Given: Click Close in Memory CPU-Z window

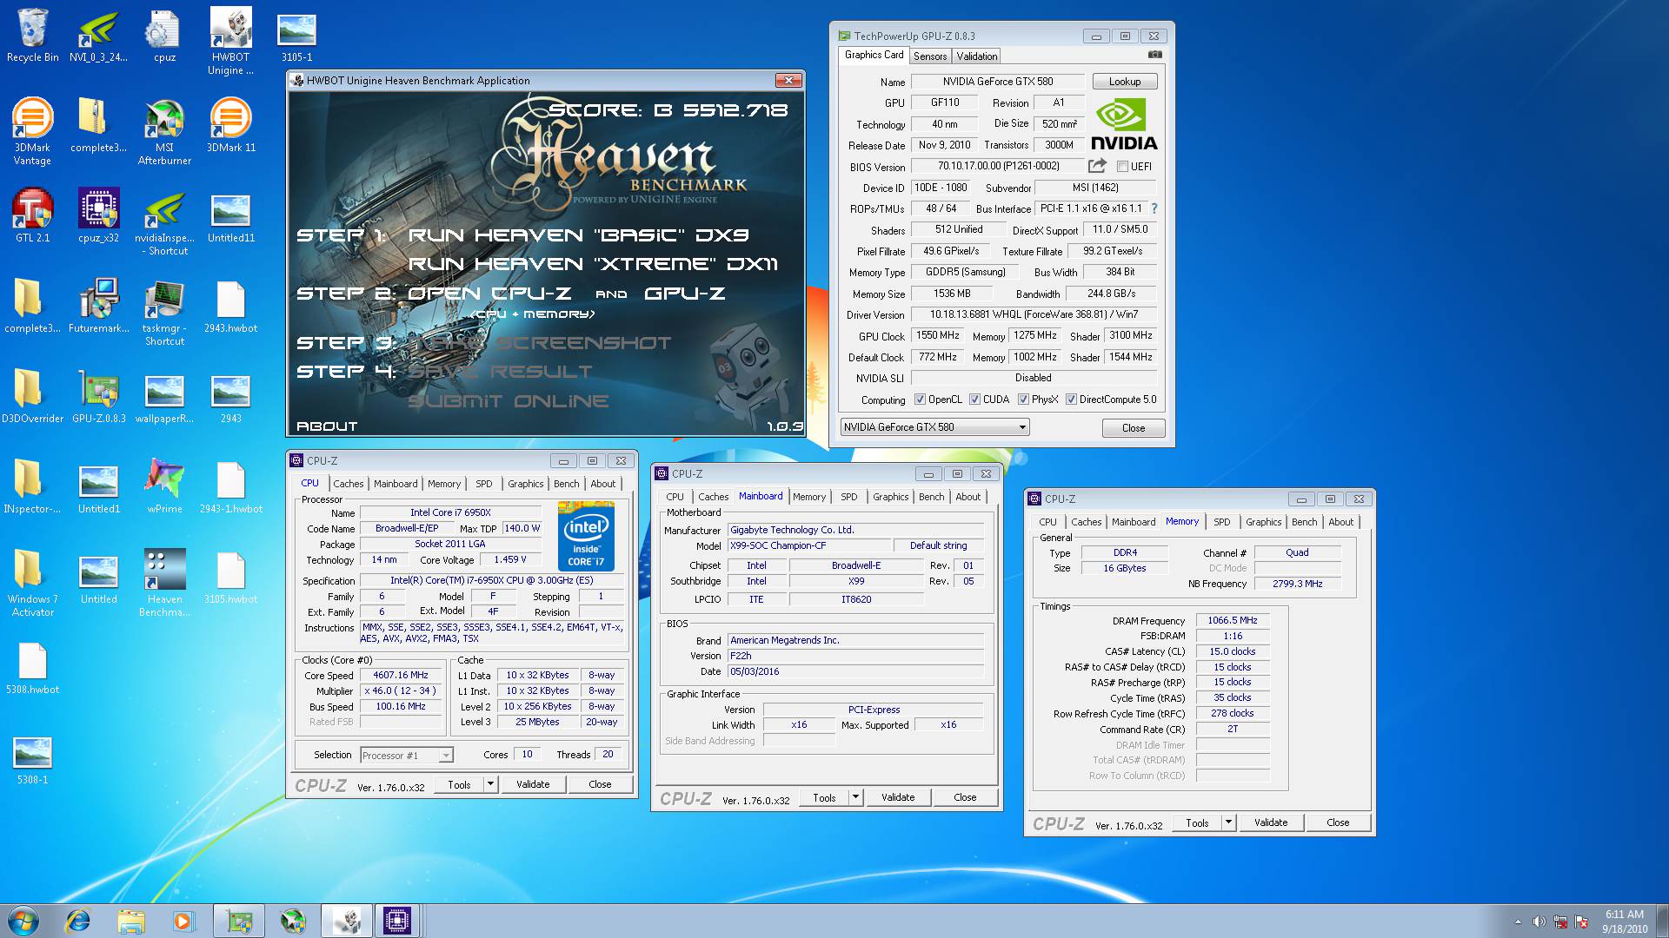Looking at the screenshot, I should [1338, 822].
